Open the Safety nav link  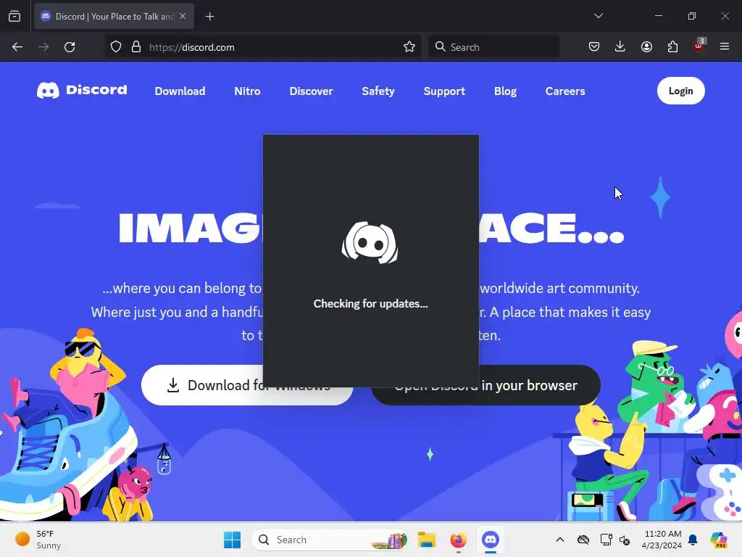click(x=378, y=91)
